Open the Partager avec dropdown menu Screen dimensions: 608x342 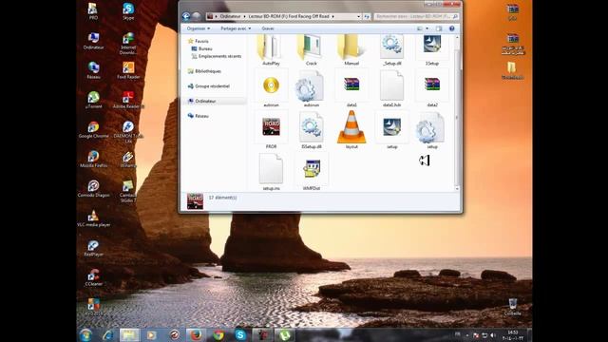pos(236,28)
